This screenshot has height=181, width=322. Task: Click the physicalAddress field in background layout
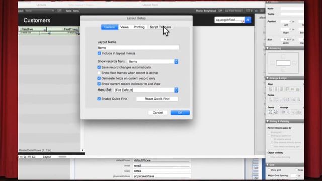click(162, 176)
